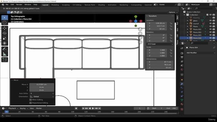Collapse the Collection in outliner
Image resolution: width=217 pixels, height=122 pixels.
184,15
